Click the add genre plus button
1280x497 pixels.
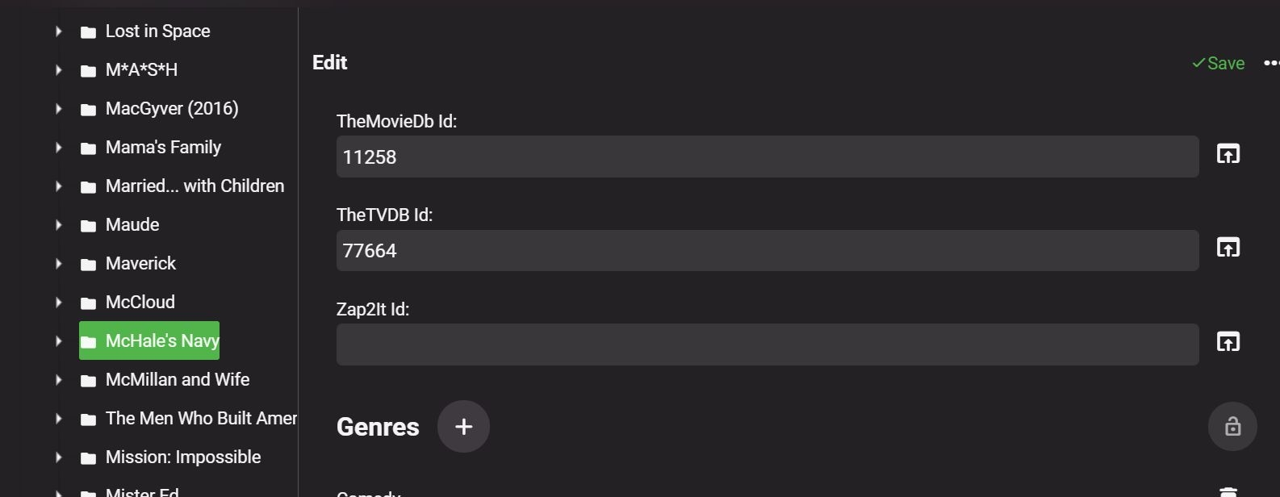coord(463,427)
